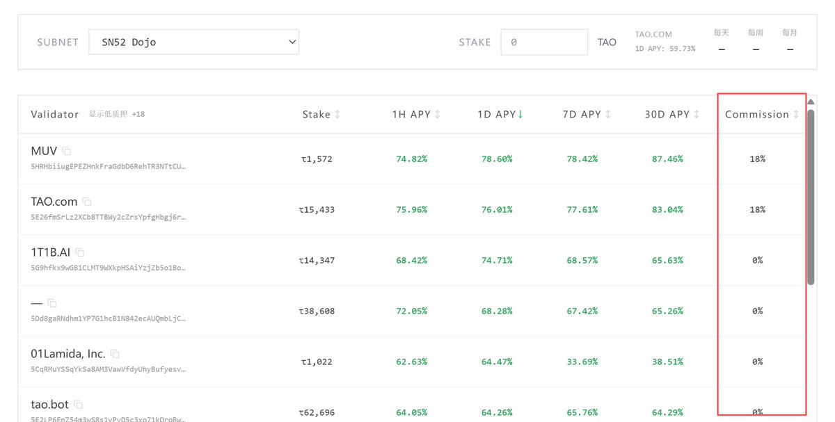This screenshot has height=422, width=835.
Task: Copy the 1T1B.AI validator address
Action: (80, 252)
